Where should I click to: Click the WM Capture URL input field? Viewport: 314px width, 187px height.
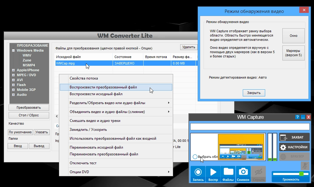[x=250, y=127]
